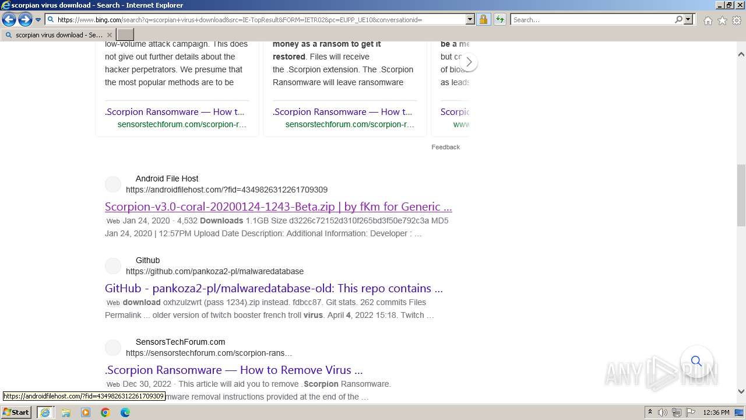Image resolution: width=746 pixels, height=420 pixels.
Task: Open the Windows Start menu
Action: tap(16, 412)
